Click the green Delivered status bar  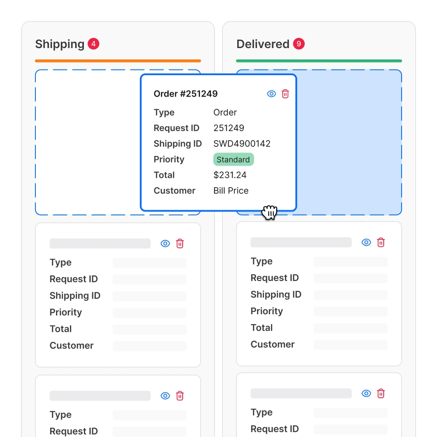(319, 61)
